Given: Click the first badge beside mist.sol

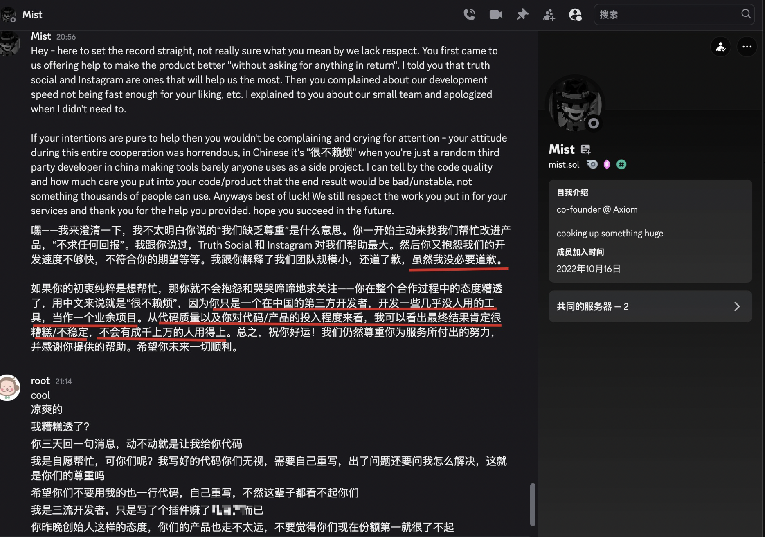Looking at the screenshot, I should 592,164.
